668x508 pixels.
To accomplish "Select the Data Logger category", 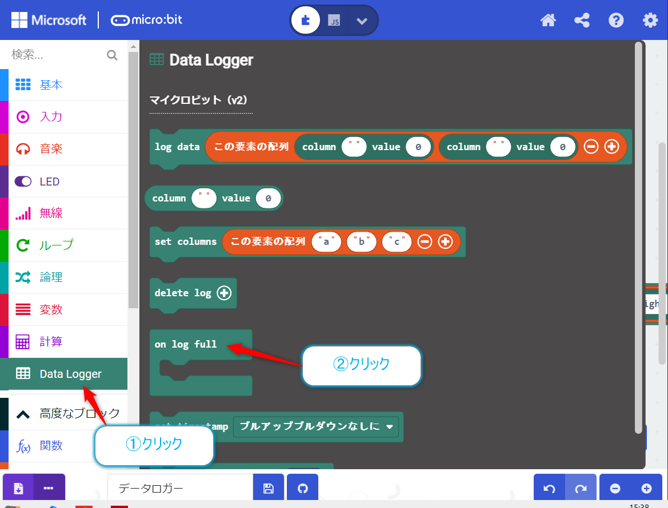I will pyautogui.click(x=64, y=374).
